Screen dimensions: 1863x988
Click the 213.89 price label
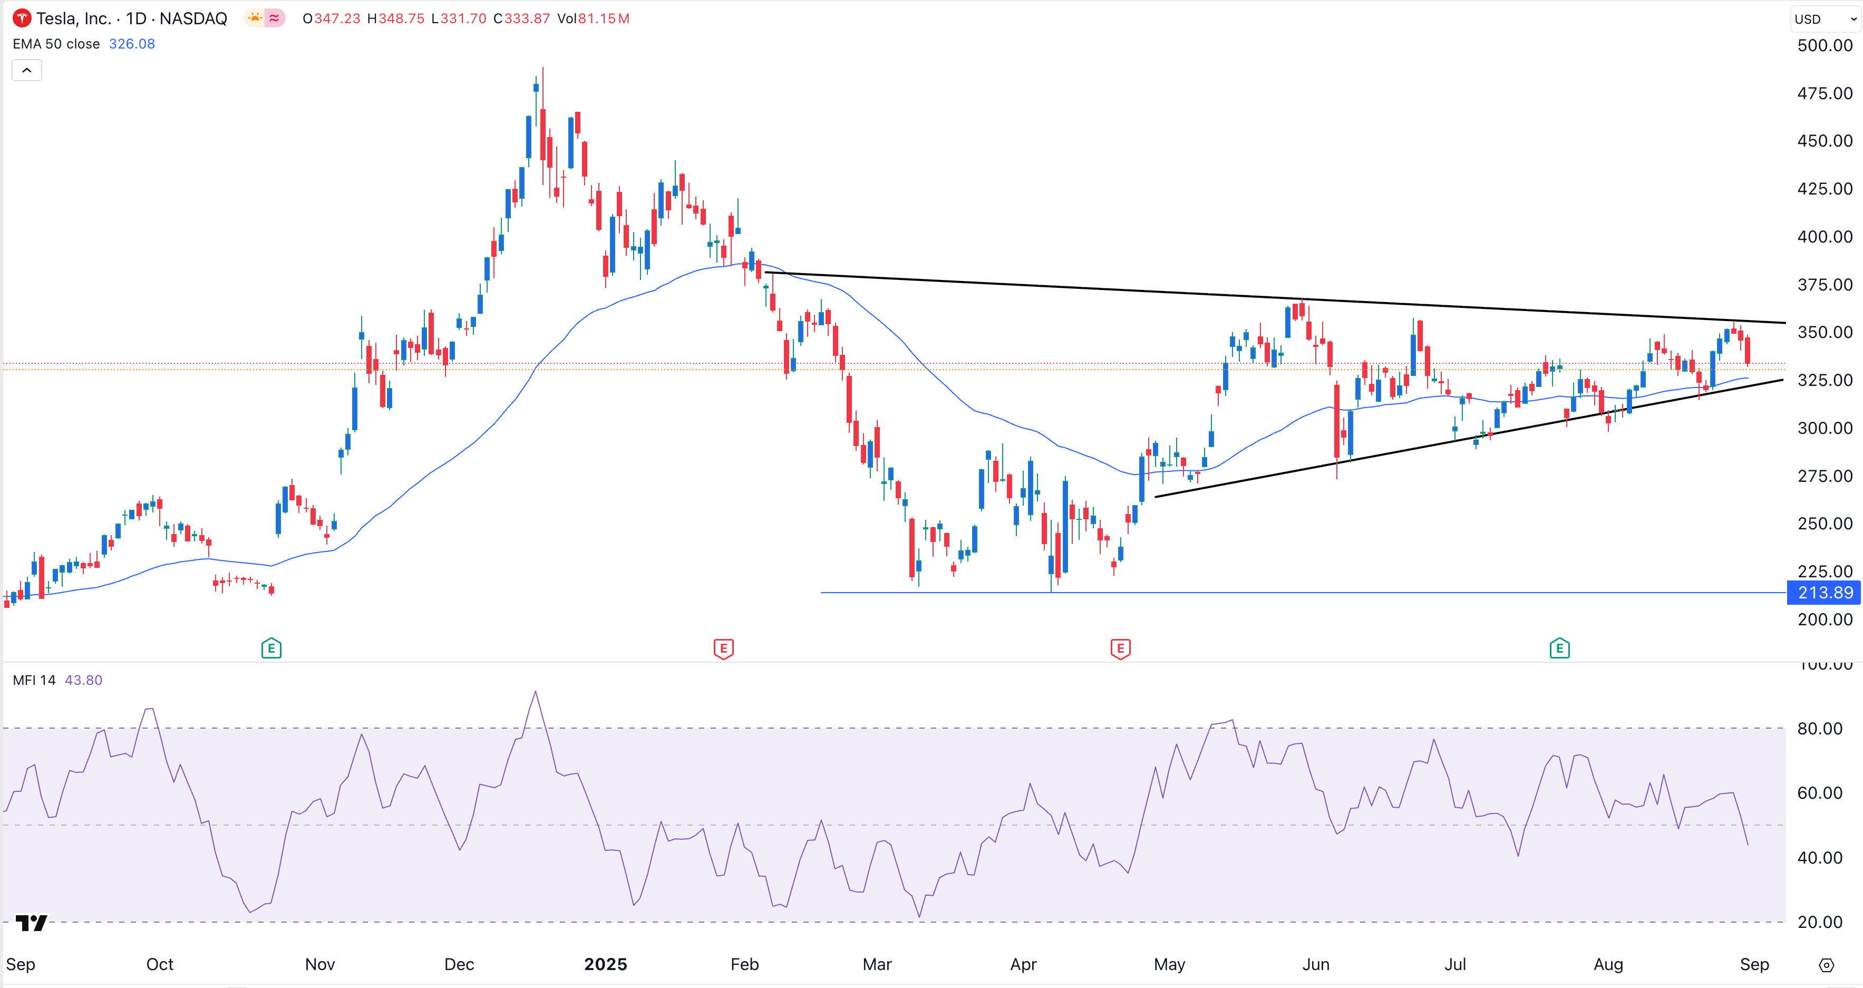click(1824, 593)
